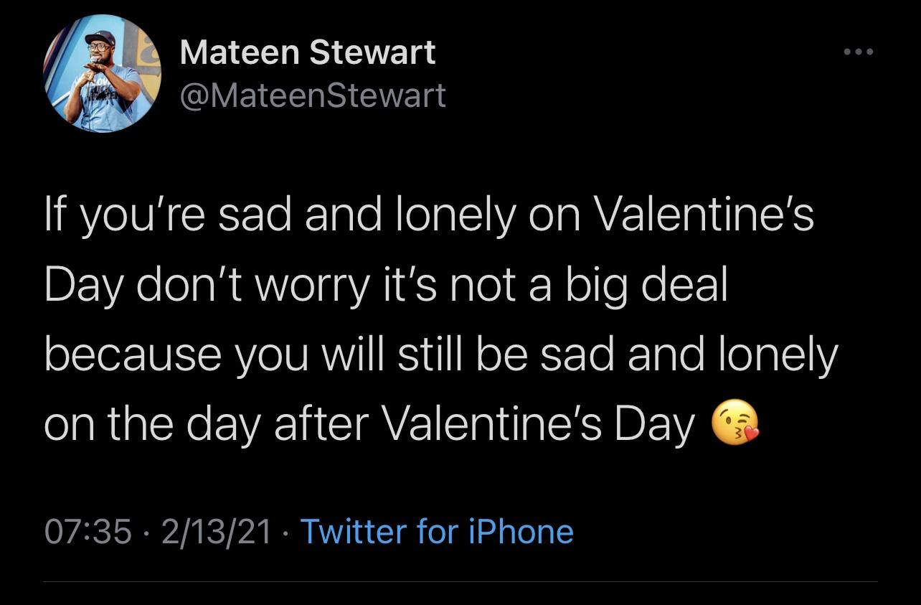The width and height of the screenshot is (921, 605).
Task: Click the handle @MateenStewart
Action: click(314, 93)
